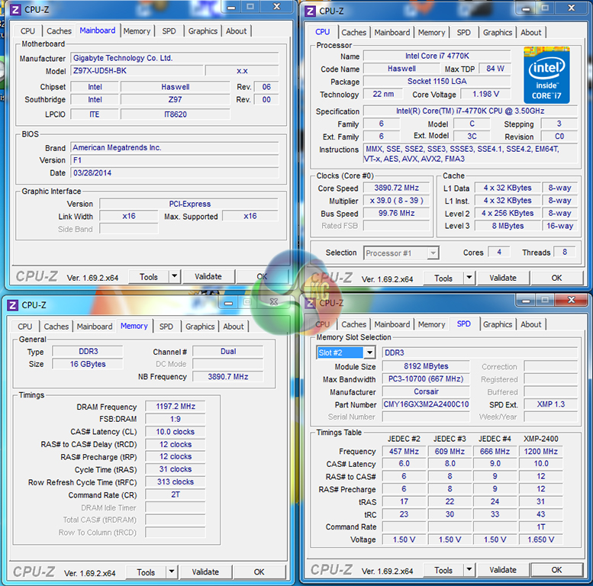Minimize the Mainboard CPU-Z window

tap(231, 7)
